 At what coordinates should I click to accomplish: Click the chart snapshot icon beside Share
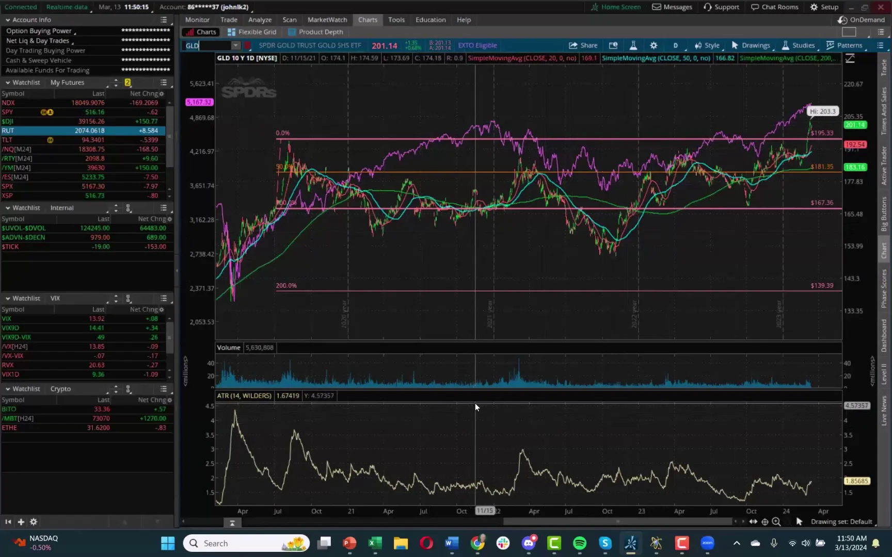click(x=613, y=45)
